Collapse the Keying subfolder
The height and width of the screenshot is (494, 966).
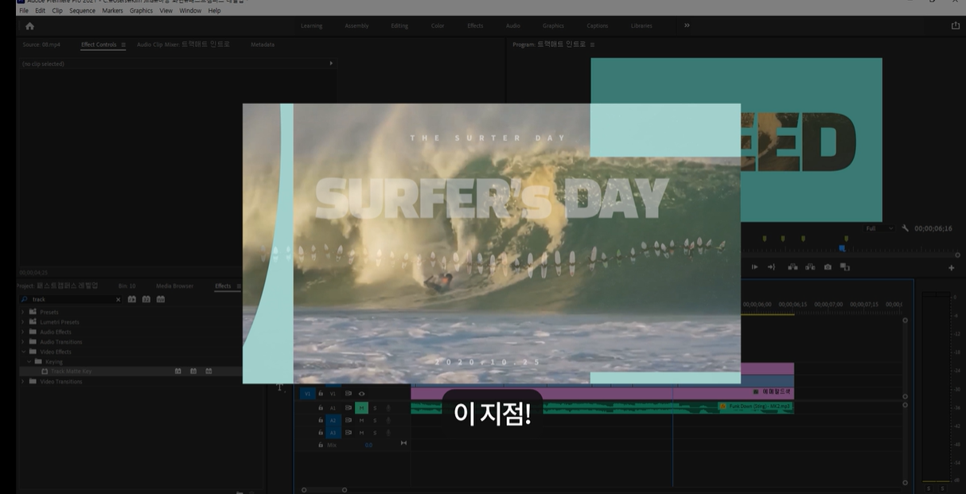pyautogui.click(x=29, y=361)
